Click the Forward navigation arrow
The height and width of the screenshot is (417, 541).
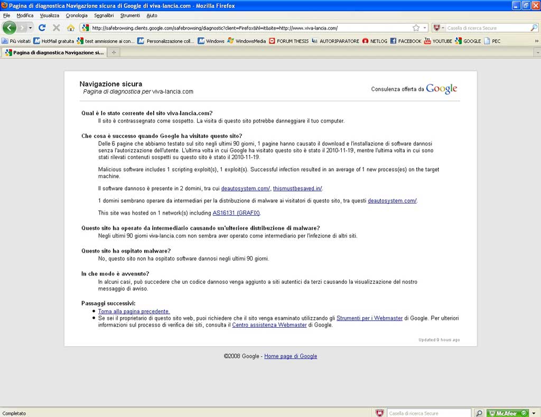click(x=22, y=27)
